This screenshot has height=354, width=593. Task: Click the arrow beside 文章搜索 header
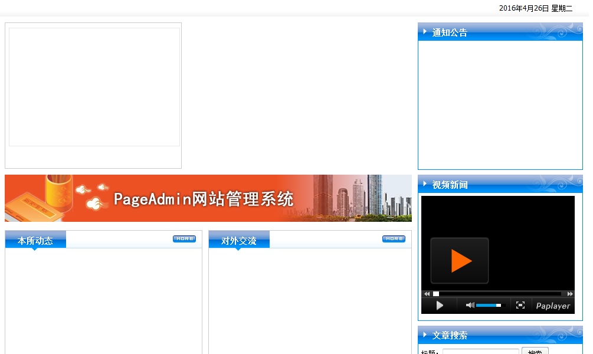(x=425, y=335)
